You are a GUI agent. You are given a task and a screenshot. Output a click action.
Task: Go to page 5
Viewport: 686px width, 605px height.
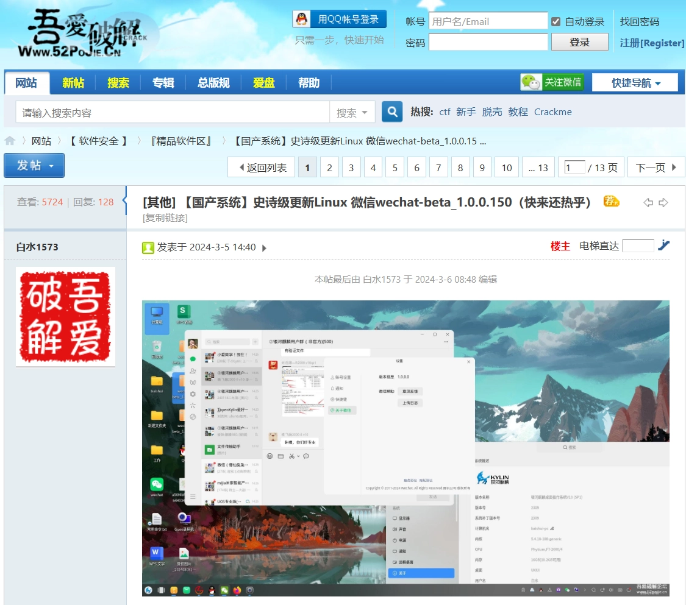395,168
